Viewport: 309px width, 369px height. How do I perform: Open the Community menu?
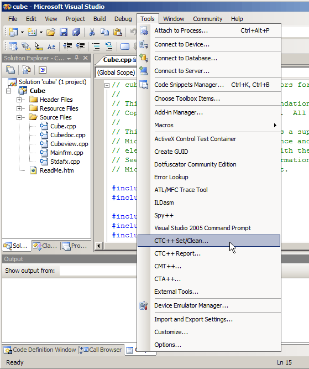[208, 19]
